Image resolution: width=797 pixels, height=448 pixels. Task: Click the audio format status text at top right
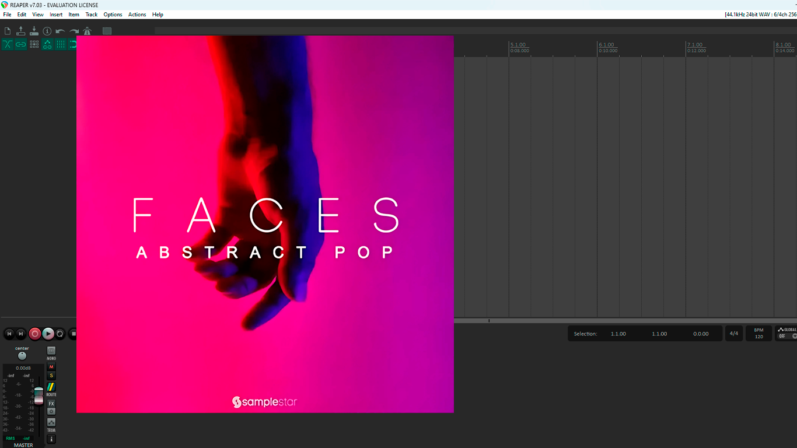pos(760,15)
